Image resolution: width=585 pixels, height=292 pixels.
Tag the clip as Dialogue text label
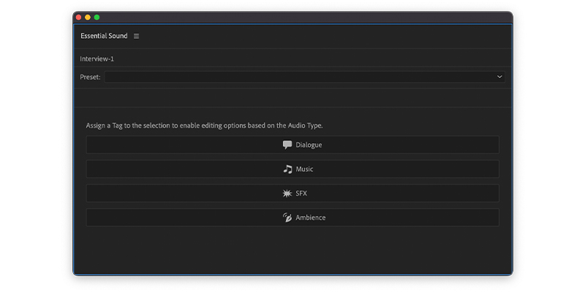[309, 145]
